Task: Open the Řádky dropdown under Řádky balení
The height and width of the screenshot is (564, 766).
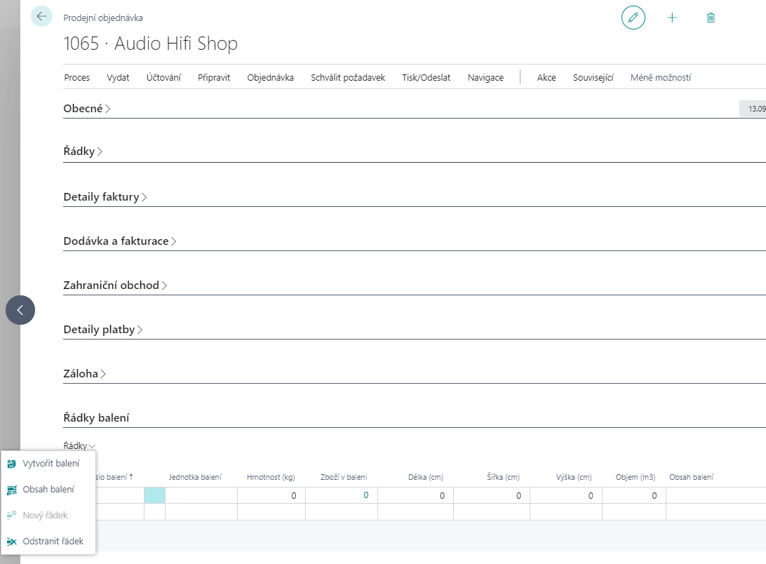Action: click(79, 445)
